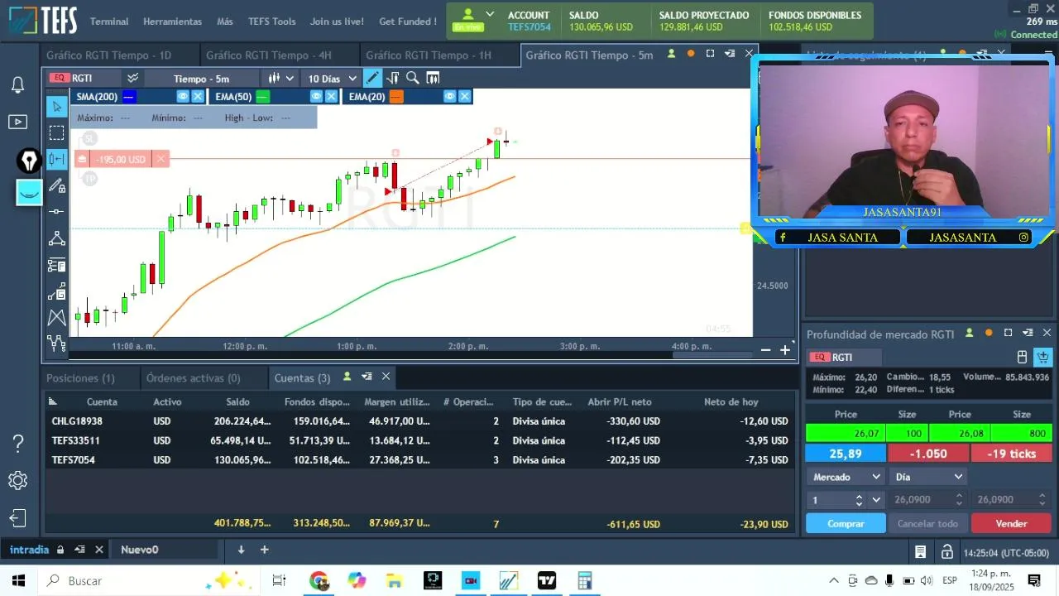The image size is (1059, 596).
Task: Select the dashed rectangle selection tool
Action: (x=56, y=132)
